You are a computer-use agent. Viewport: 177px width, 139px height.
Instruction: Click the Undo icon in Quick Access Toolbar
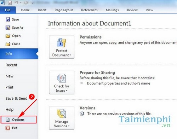coord(16,2)
